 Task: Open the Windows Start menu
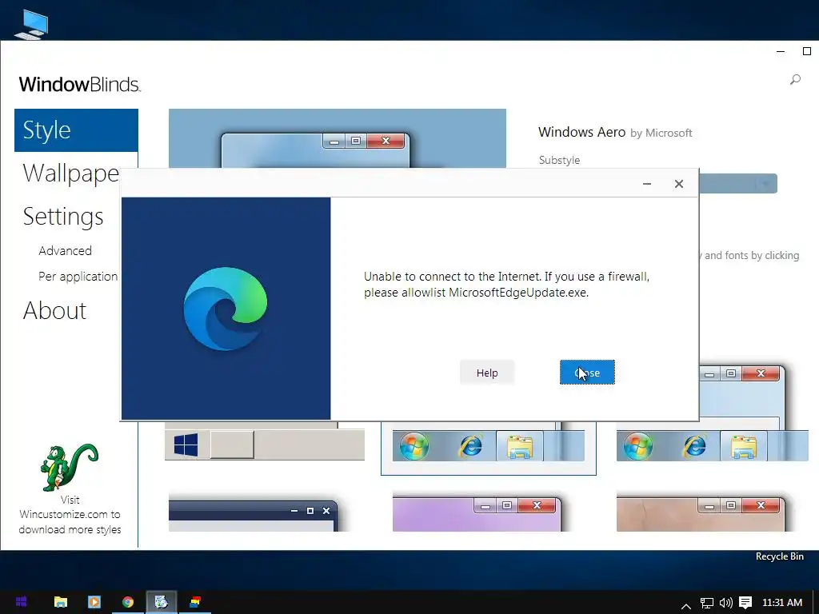(x=22, y=602)
